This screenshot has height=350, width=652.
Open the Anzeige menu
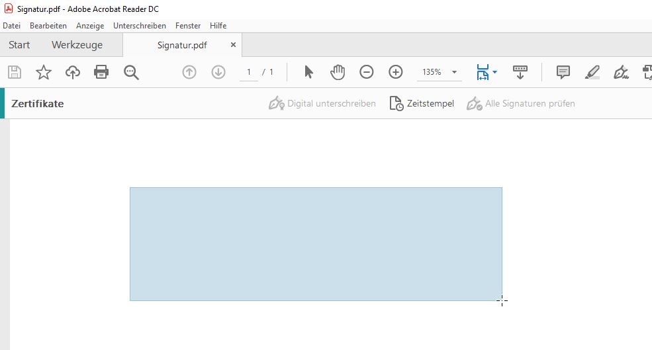tap(90, 26)
